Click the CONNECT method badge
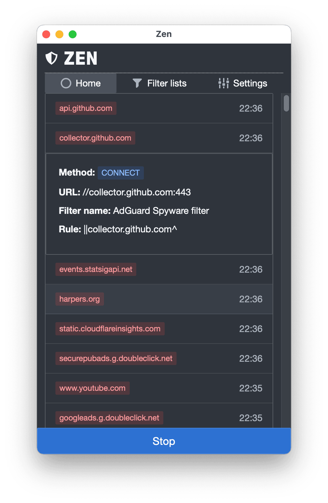328x503 pixels. [x=120, y=173]
